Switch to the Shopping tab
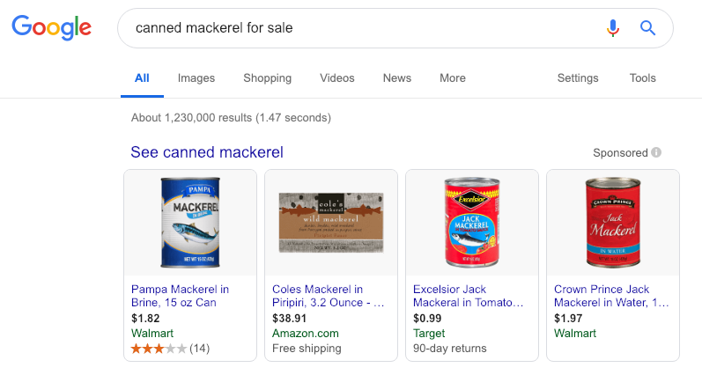Screen dimensions: 702x375 pos(267,78)
